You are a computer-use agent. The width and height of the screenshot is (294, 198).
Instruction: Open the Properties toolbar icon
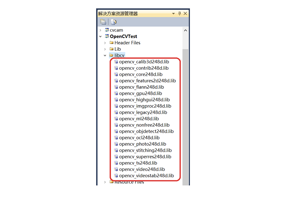point(103,22)
